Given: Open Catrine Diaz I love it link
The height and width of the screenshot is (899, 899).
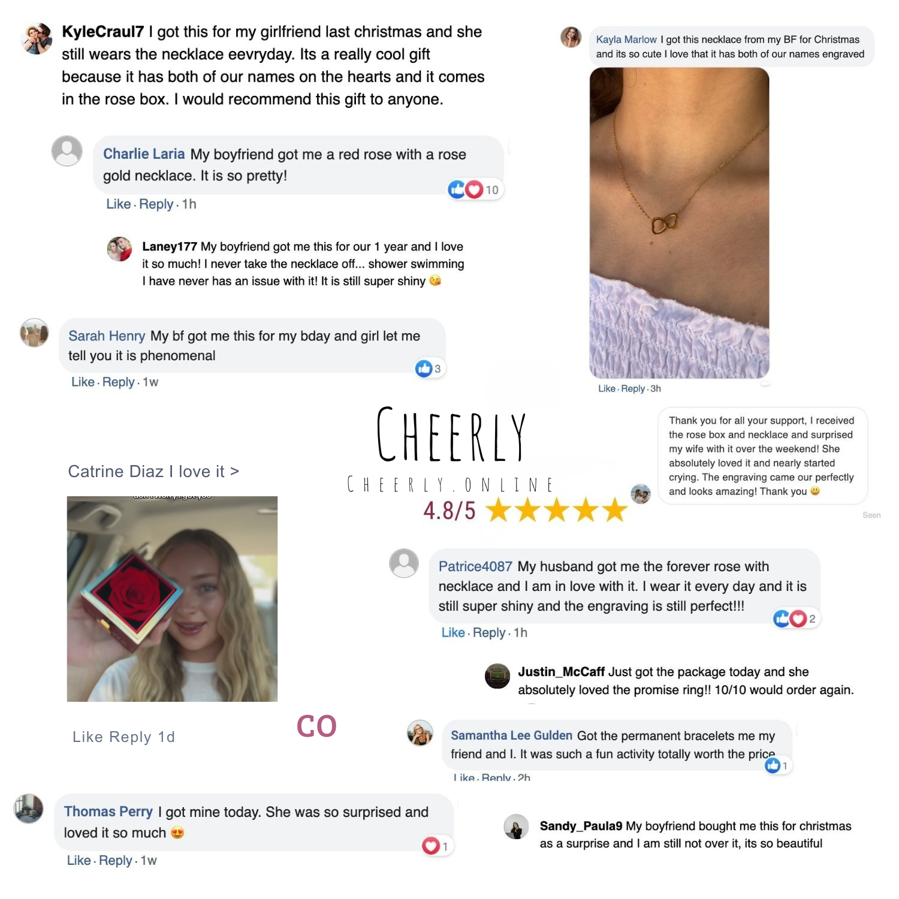Looking at the screenshot, I should (153, 472).
